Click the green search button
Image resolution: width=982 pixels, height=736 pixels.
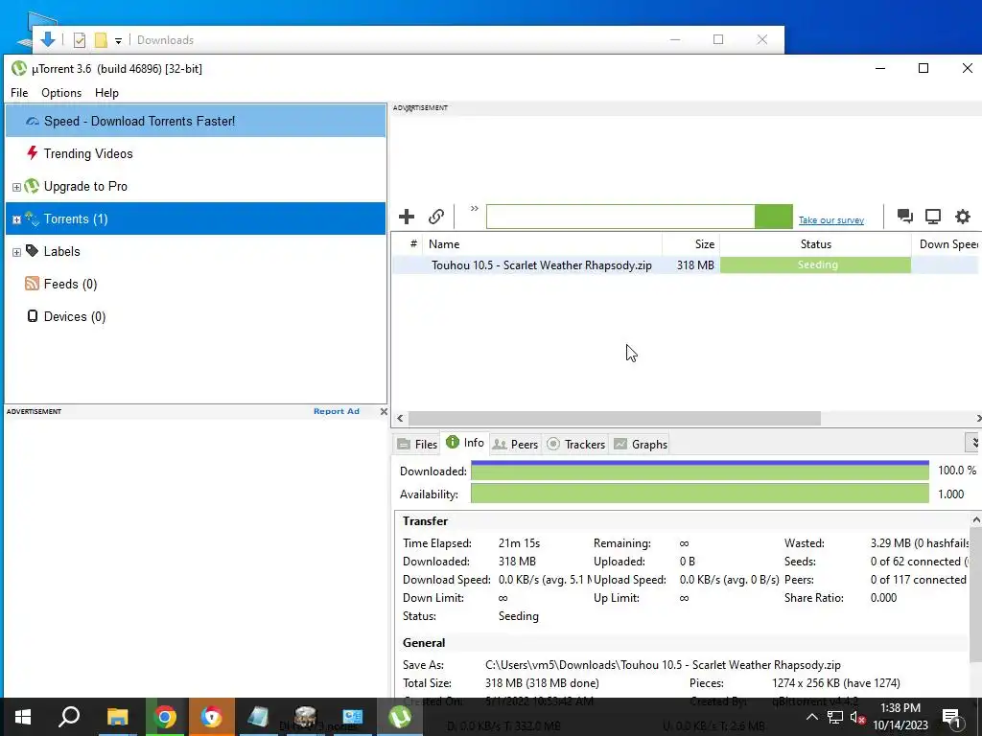click(774, 217)
